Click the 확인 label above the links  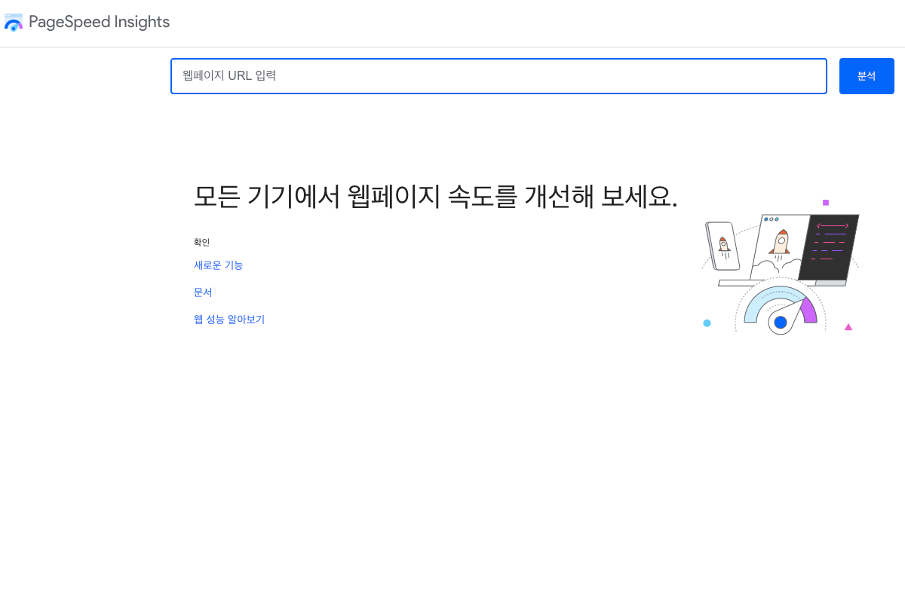(x=201, y=242)
